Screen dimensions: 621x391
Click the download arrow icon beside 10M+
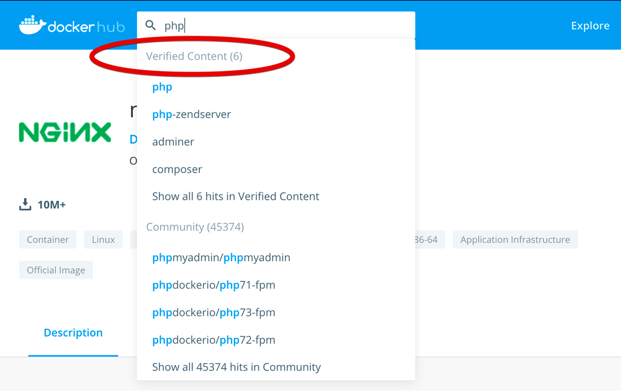coord(25,204)
